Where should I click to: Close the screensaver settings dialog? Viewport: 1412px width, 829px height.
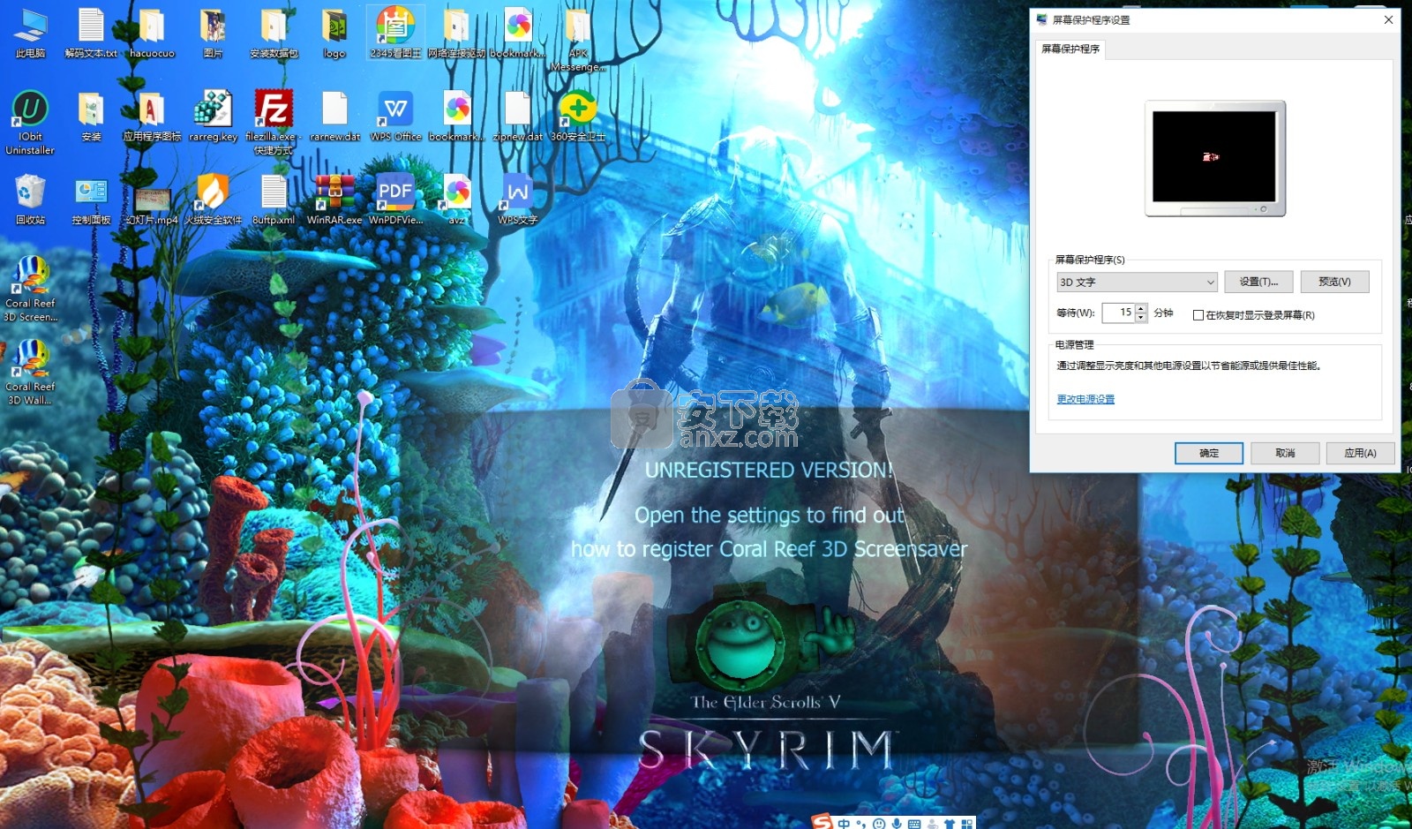1388,19
